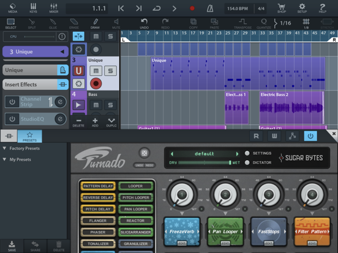Open the Transpose function
Screen dimensions: 338x253
click(x=242, y=23)
